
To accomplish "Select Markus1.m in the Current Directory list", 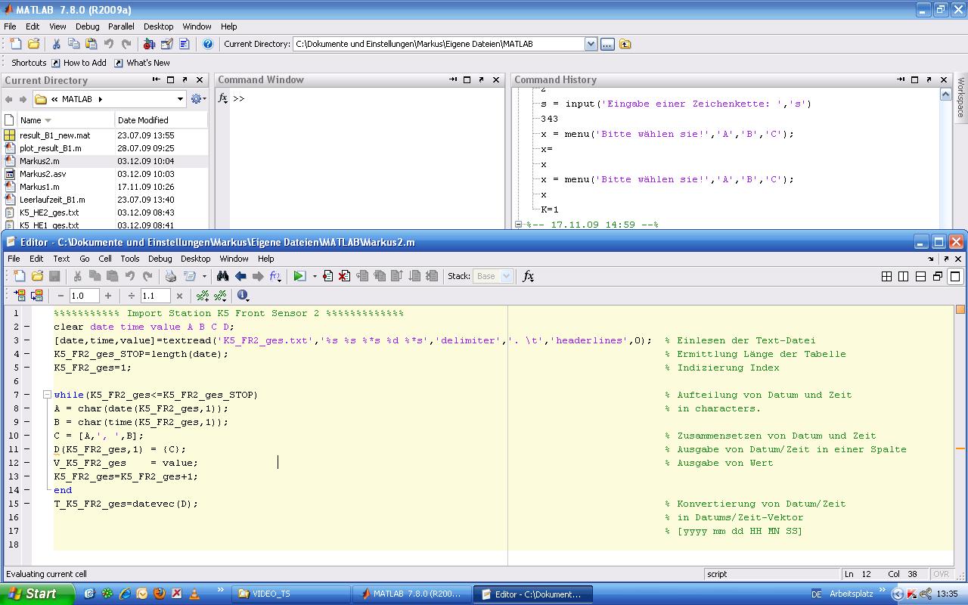I will [39, 187].
